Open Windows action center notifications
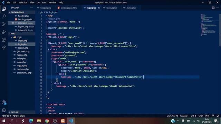The width and height of the screenshot is (221, 124). (x=216, y=121)
